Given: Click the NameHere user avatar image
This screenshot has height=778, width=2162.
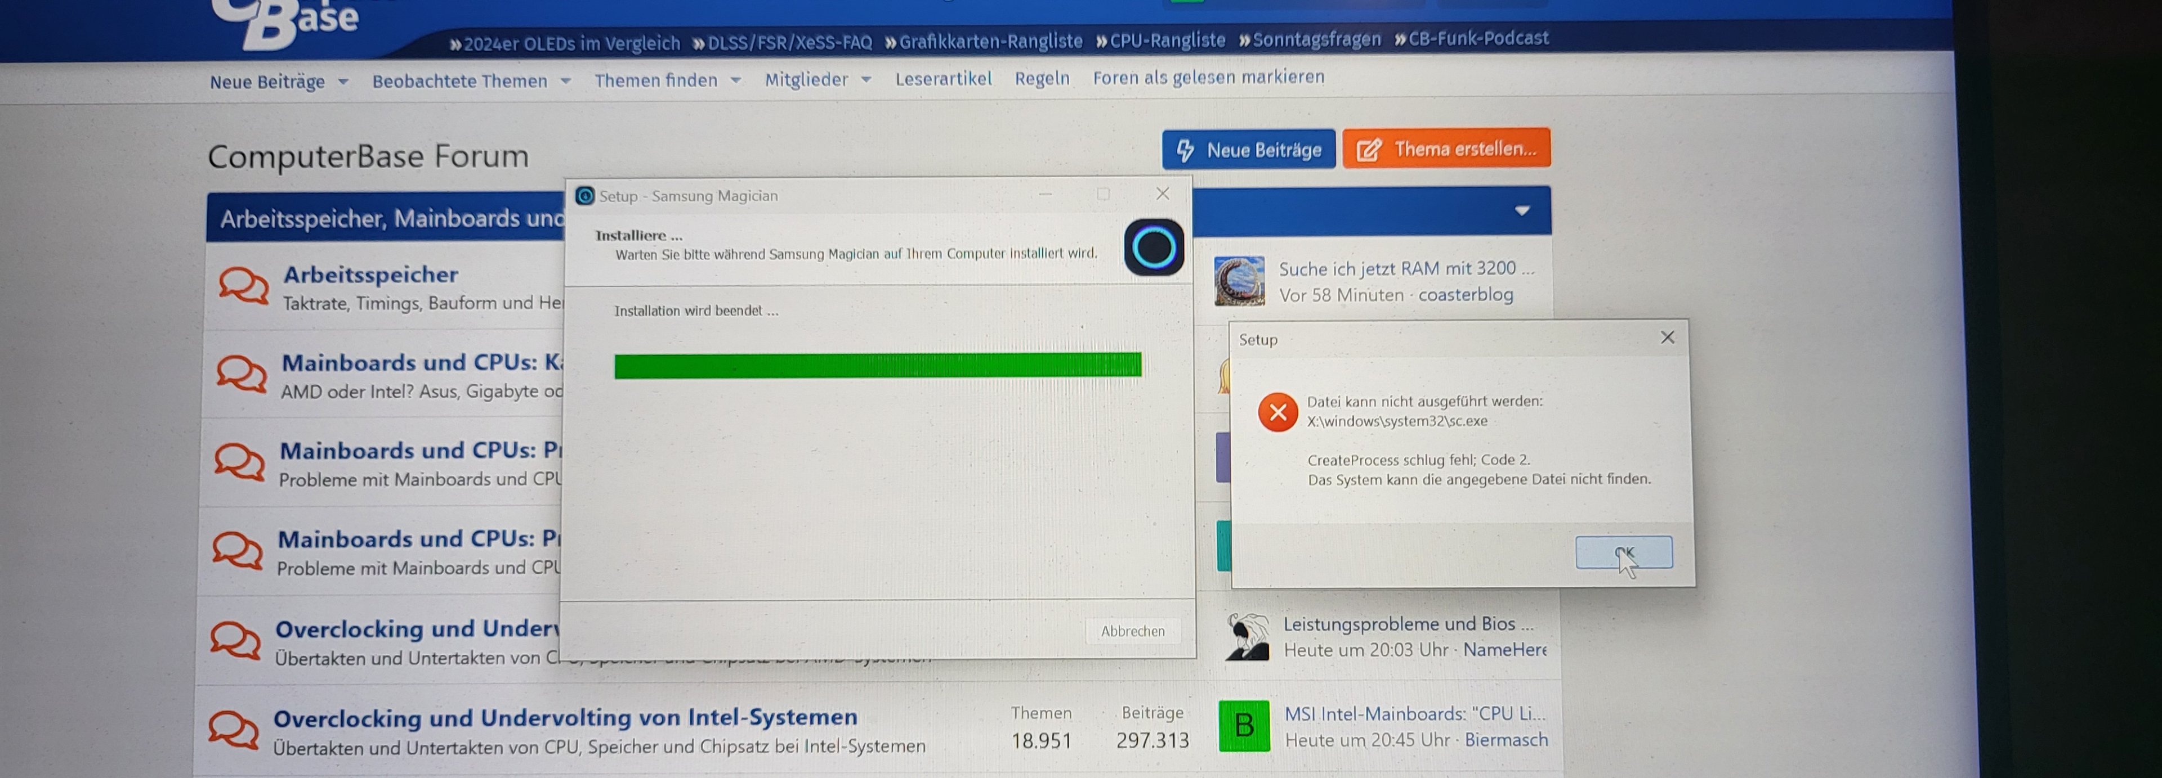Looking at the screenshot, I should pyautogui.click(x=1247, y=636).
